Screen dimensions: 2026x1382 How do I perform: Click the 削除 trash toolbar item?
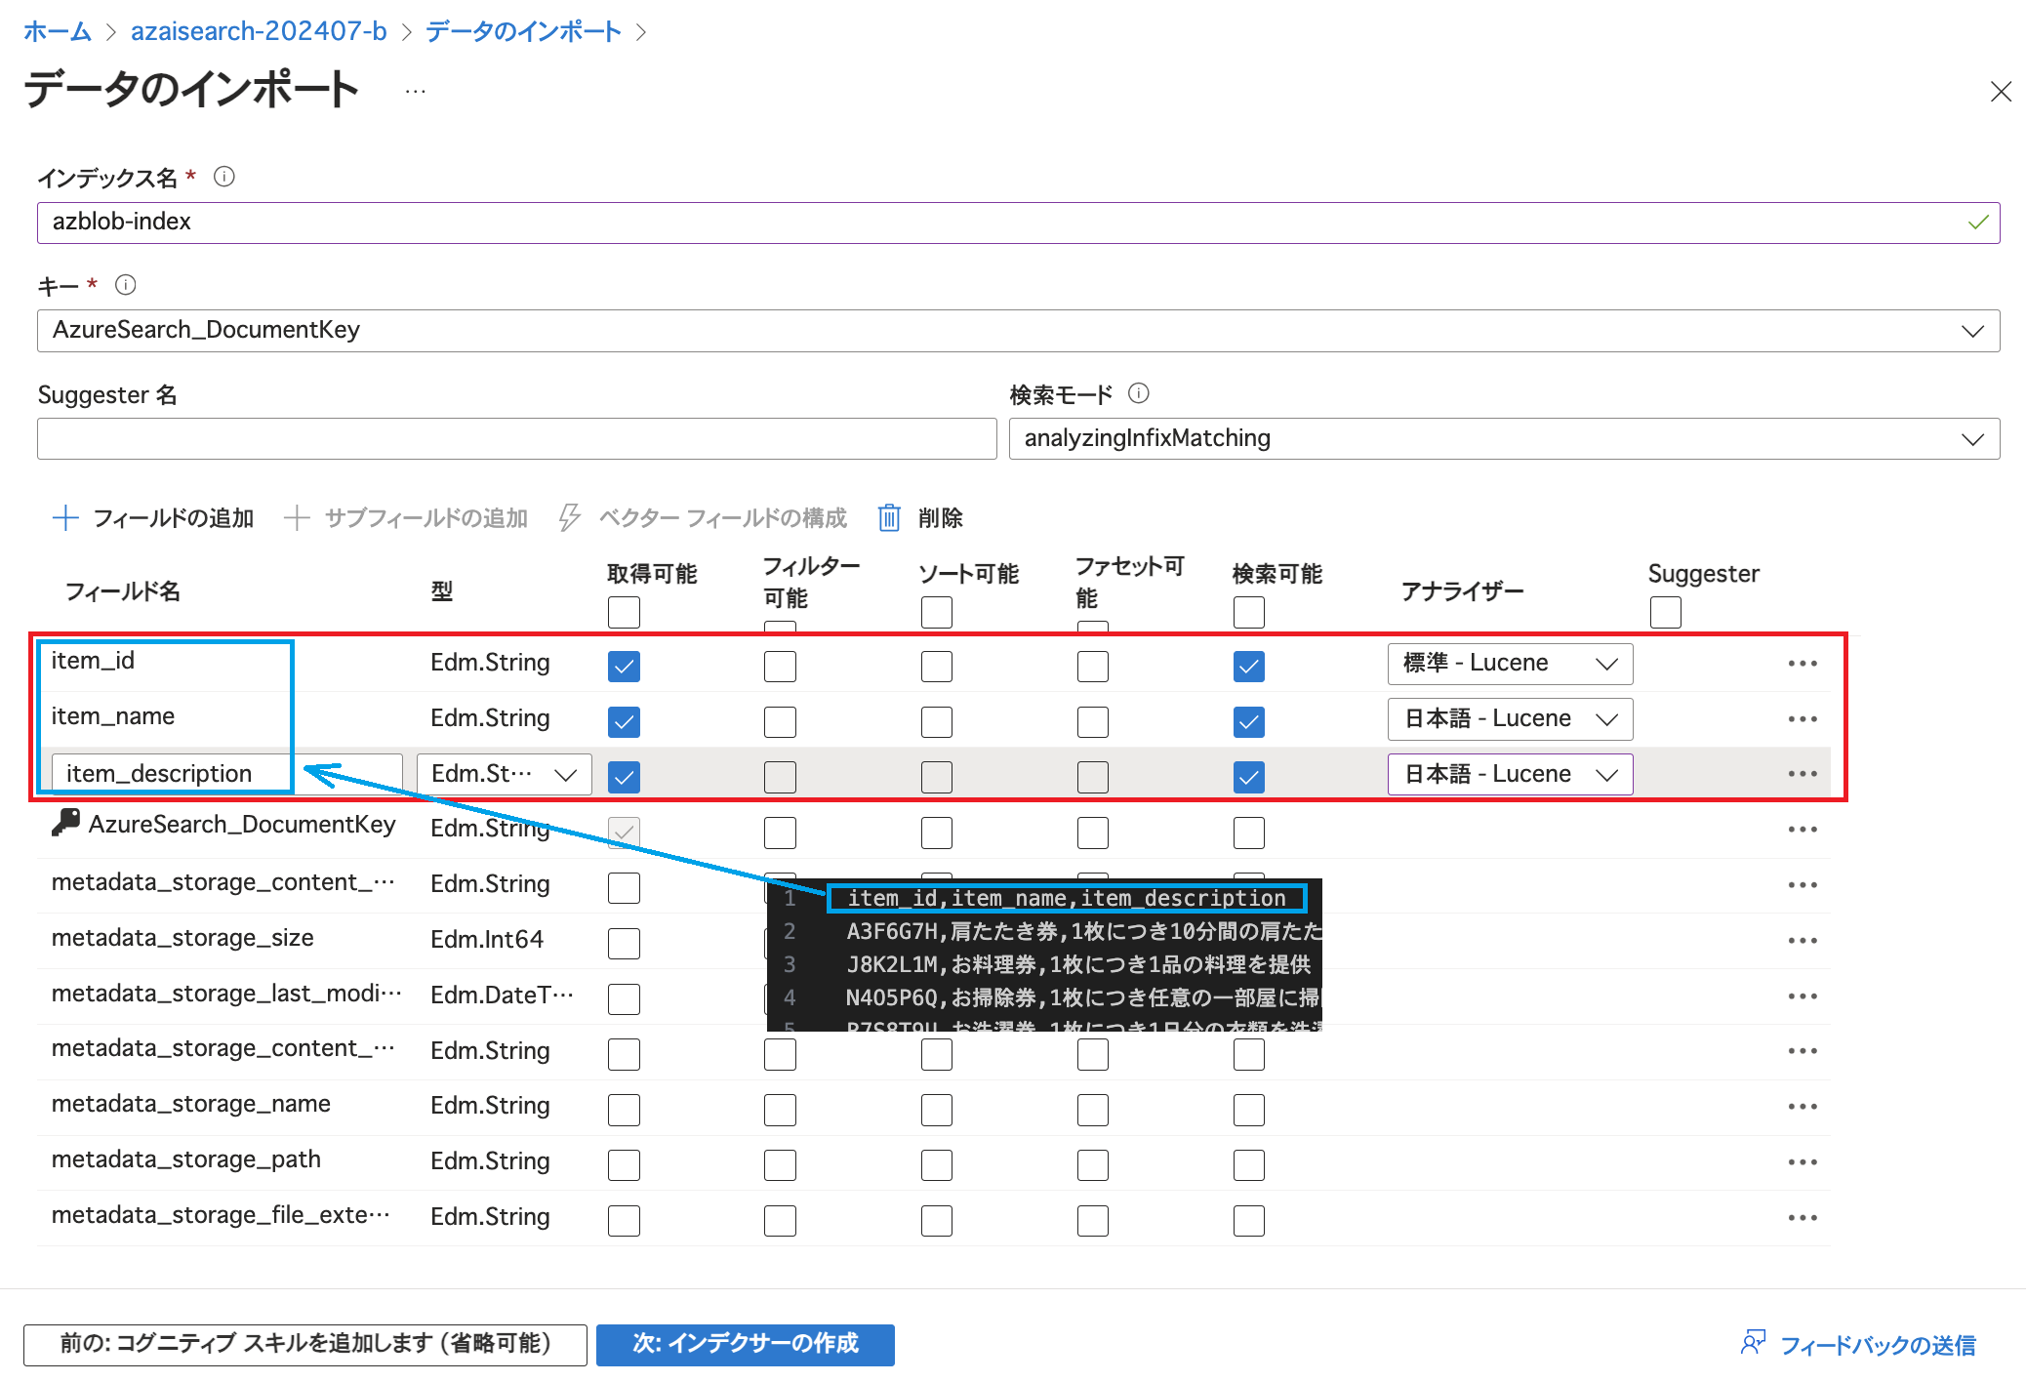(x=920, y=517)
